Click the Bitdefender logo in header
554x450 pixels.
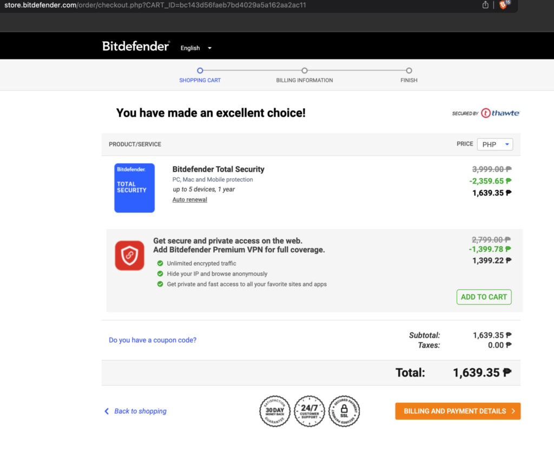(136, 46)
